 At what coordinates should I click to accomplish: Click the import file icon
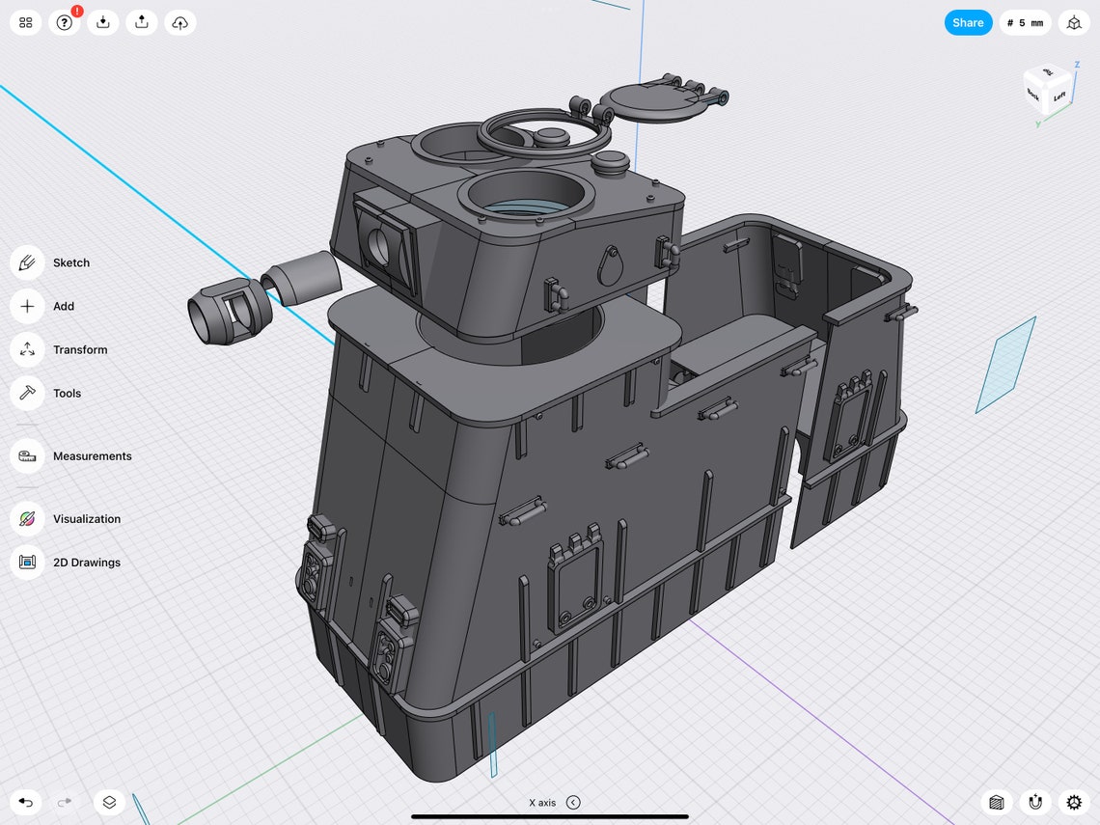[x=102, y=22]
